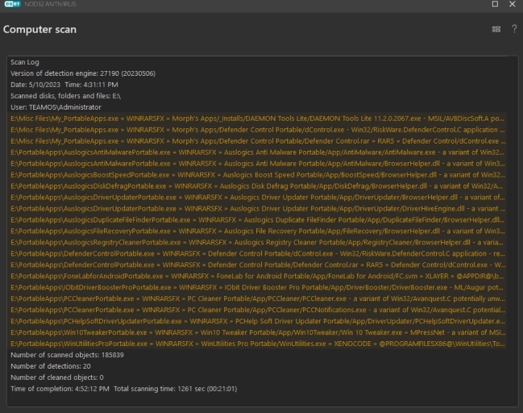Select the 'Version of detection engine: 27190' line
The height and width of the screenshot is (413, 523).
click(x=83, y=73)
